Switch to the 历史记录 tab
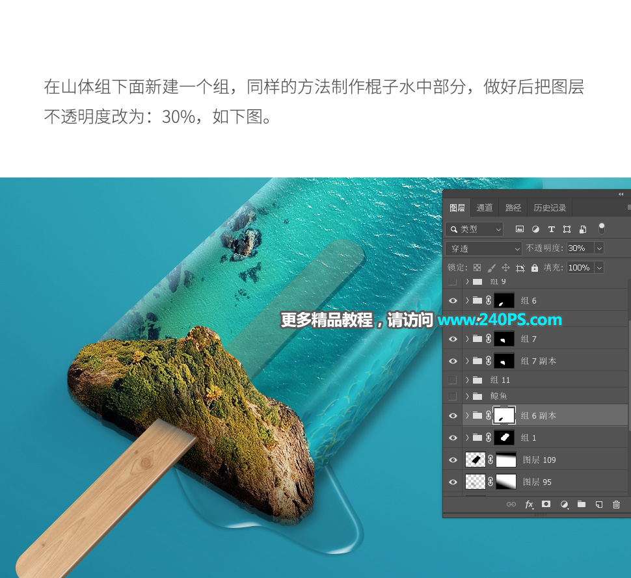 [x=550, y=208]
